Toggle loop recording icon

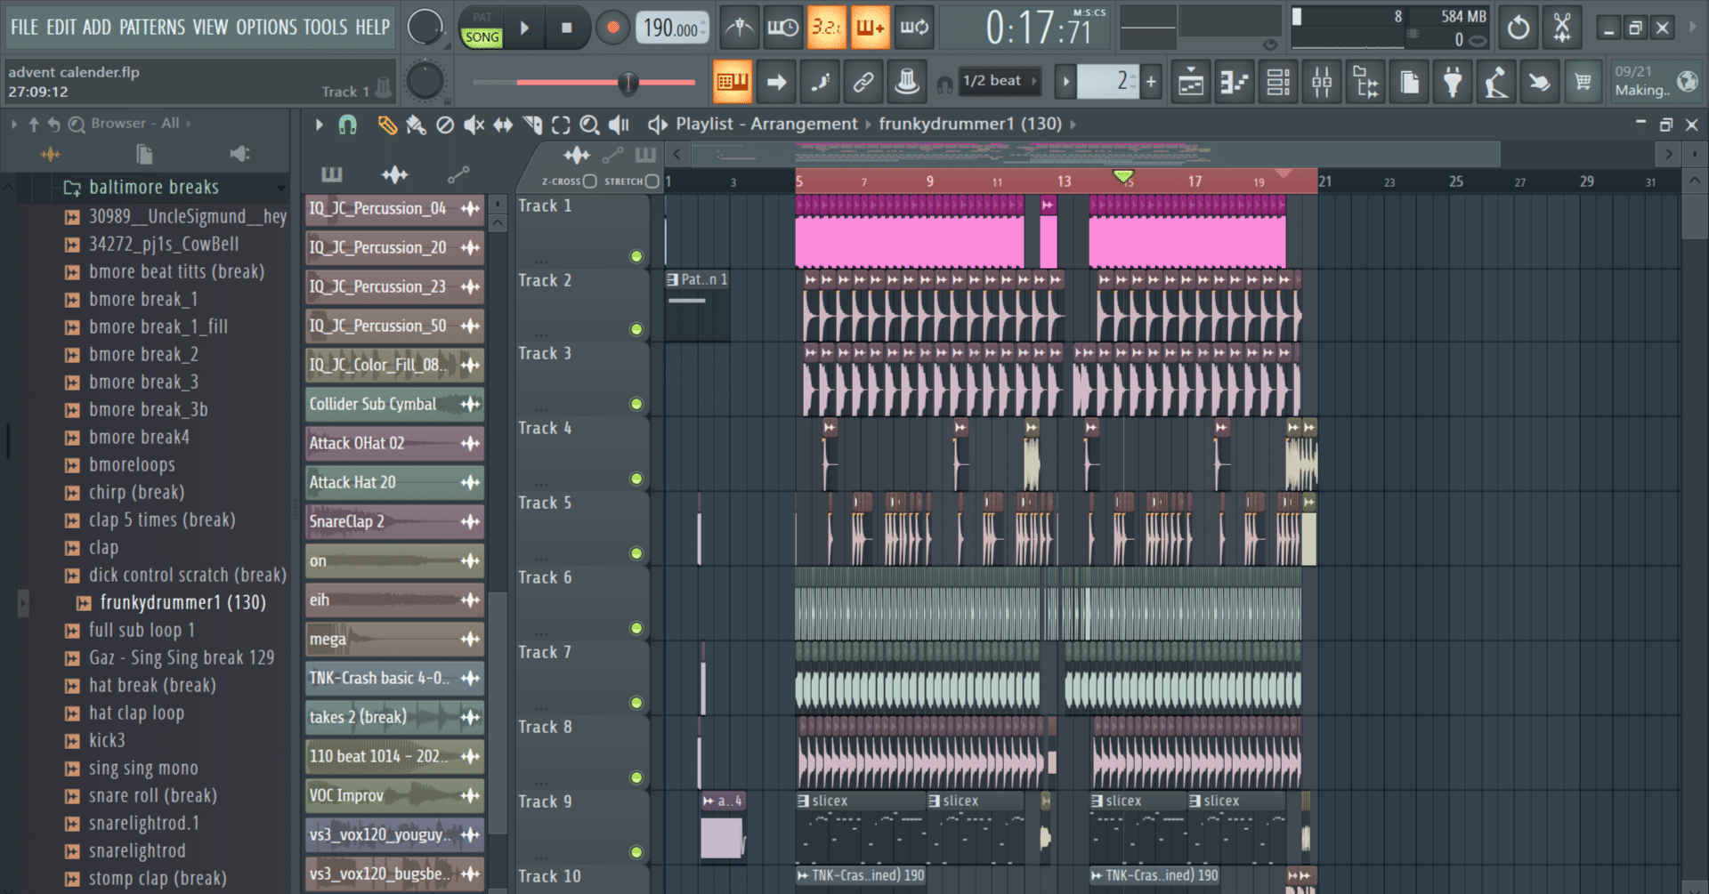coord(913,28)
